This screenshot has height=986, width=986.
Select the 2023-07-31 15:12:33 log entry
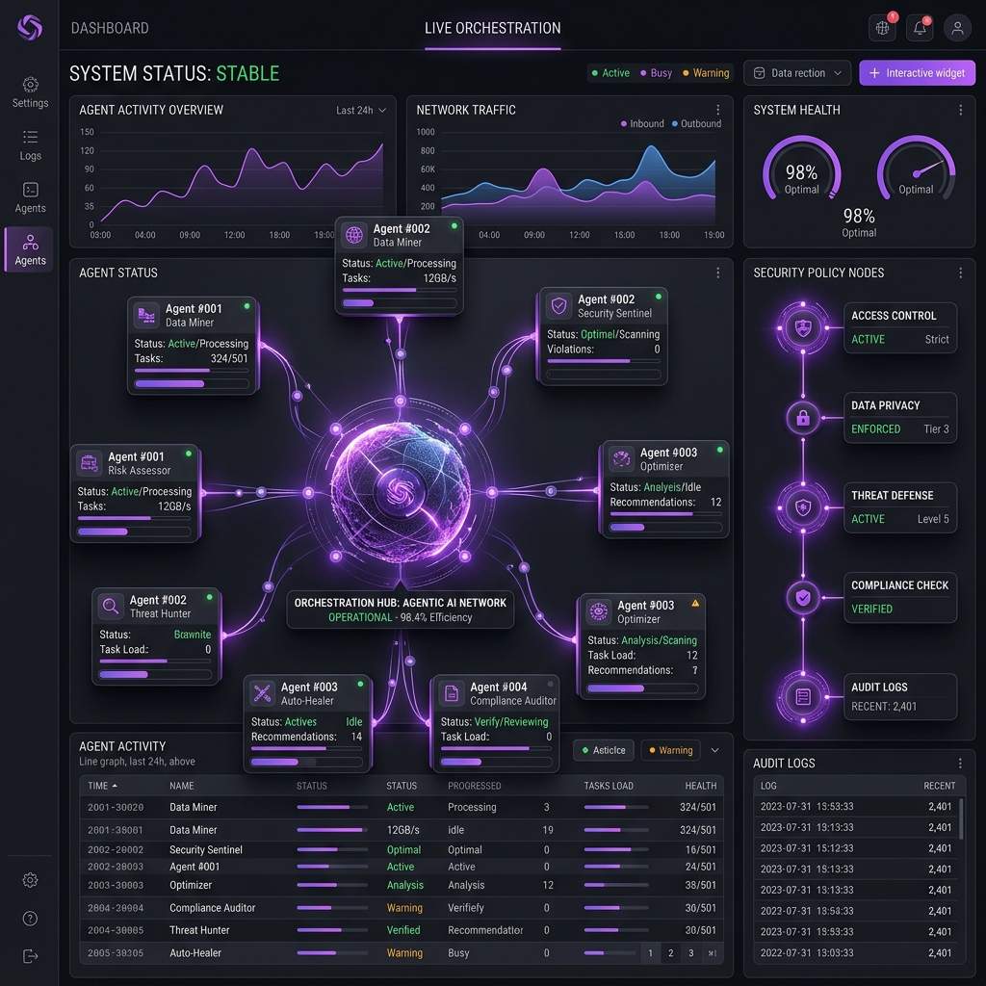[x=855, y=847]
